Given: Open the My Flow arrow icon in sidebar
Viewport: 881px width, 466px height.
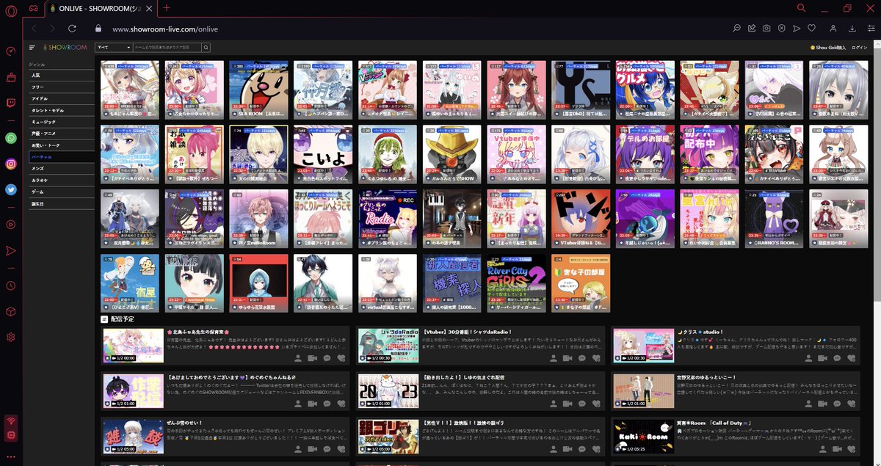Looking at the screenshot, I should pos(10,250).
